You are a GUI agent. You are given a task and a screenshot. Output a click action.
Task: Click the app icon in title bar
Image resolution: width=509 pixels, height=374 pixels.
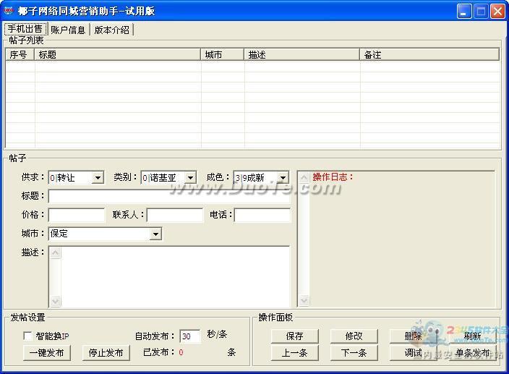point(9,10)
